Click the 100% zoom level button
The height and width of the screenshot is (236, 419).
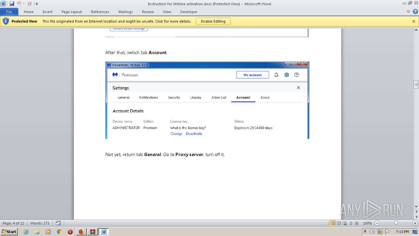(367, 223)
